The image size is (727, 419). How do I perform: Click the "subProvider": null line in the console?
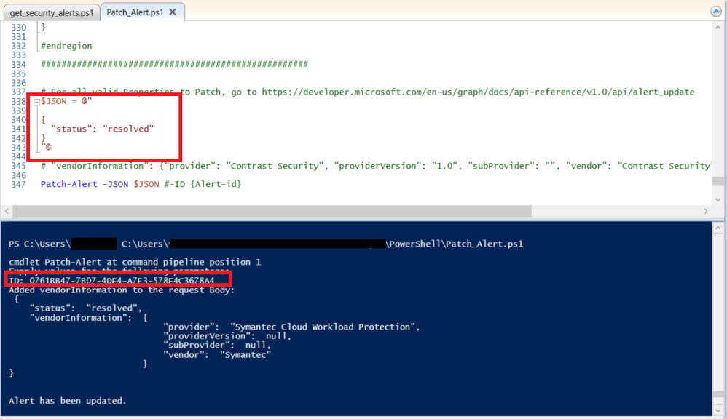[x=218, y=346]
